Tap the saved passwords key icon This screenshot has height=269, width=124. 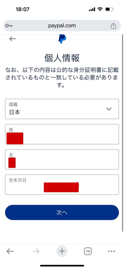[9, 26]
